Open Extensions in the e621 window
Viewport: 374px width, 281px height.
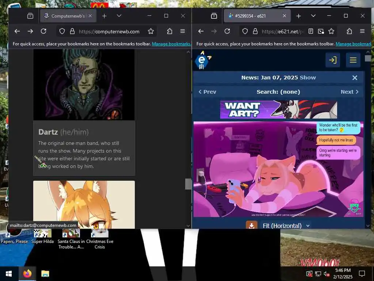pyautogui.click(x=350, y=31)
